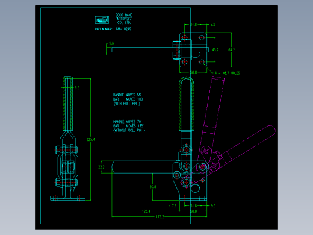Click the base flange of side view
Viewport: 313px width, 235px height.
pyautogui.click(x=68, y=198)
